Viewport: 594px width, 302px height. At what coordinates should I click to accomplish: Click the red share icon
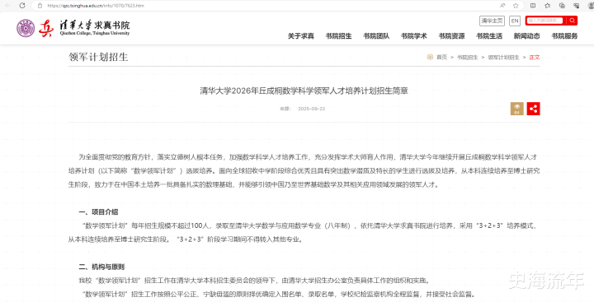[534, 109]
